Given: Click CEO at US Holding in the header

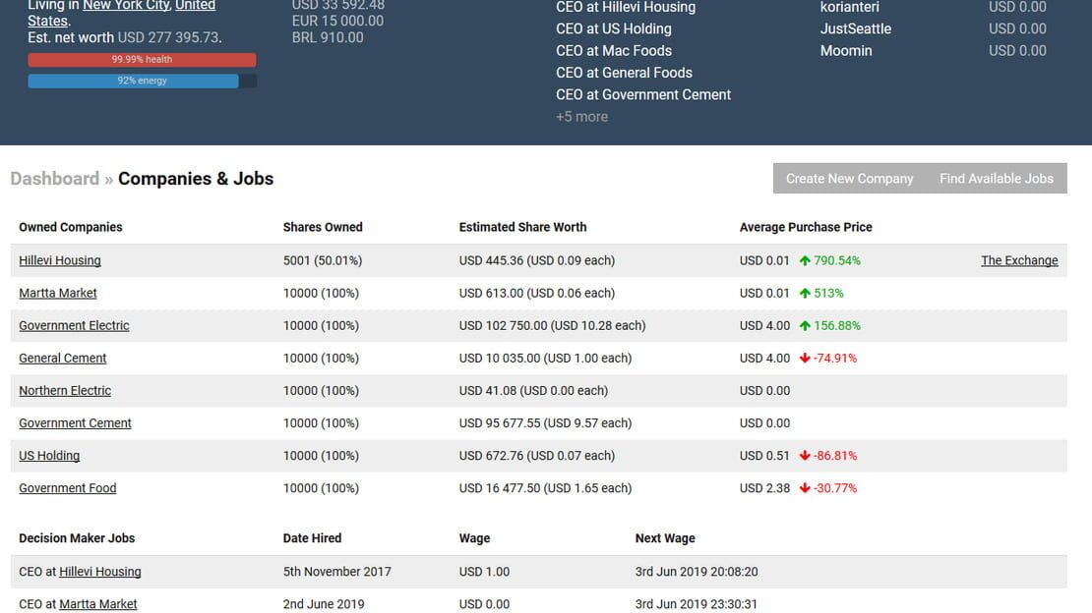Looking at the screenshot, I should tap(614, 28).
